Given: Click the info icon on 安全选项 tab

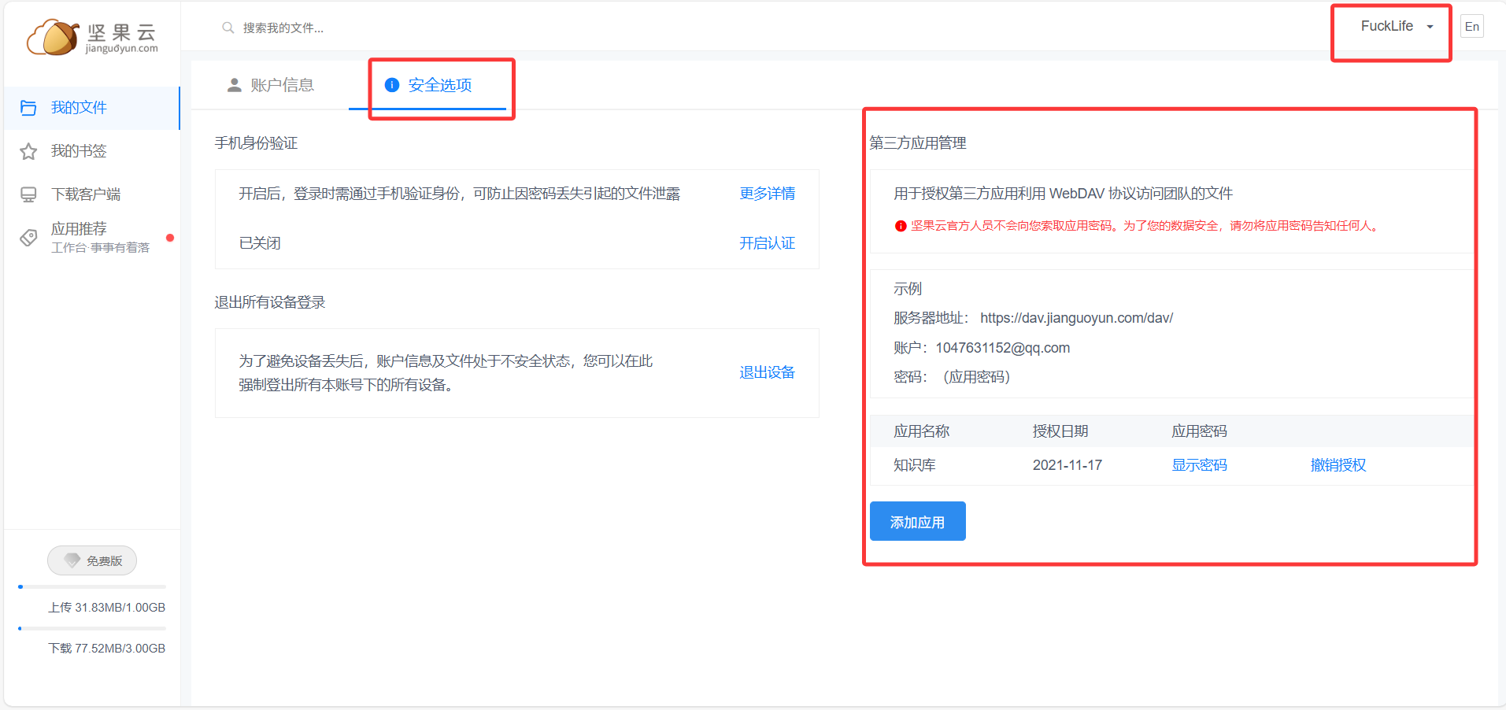Looking at the screenshot, I should [x=392, y=85].
